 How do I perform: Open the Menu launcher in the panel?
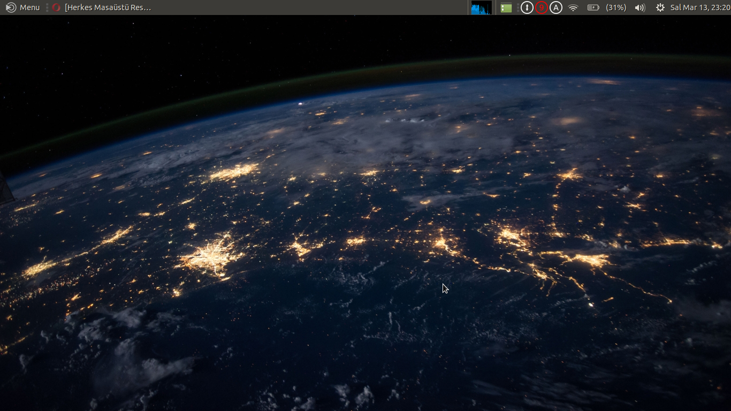click(x=23, y=7)
